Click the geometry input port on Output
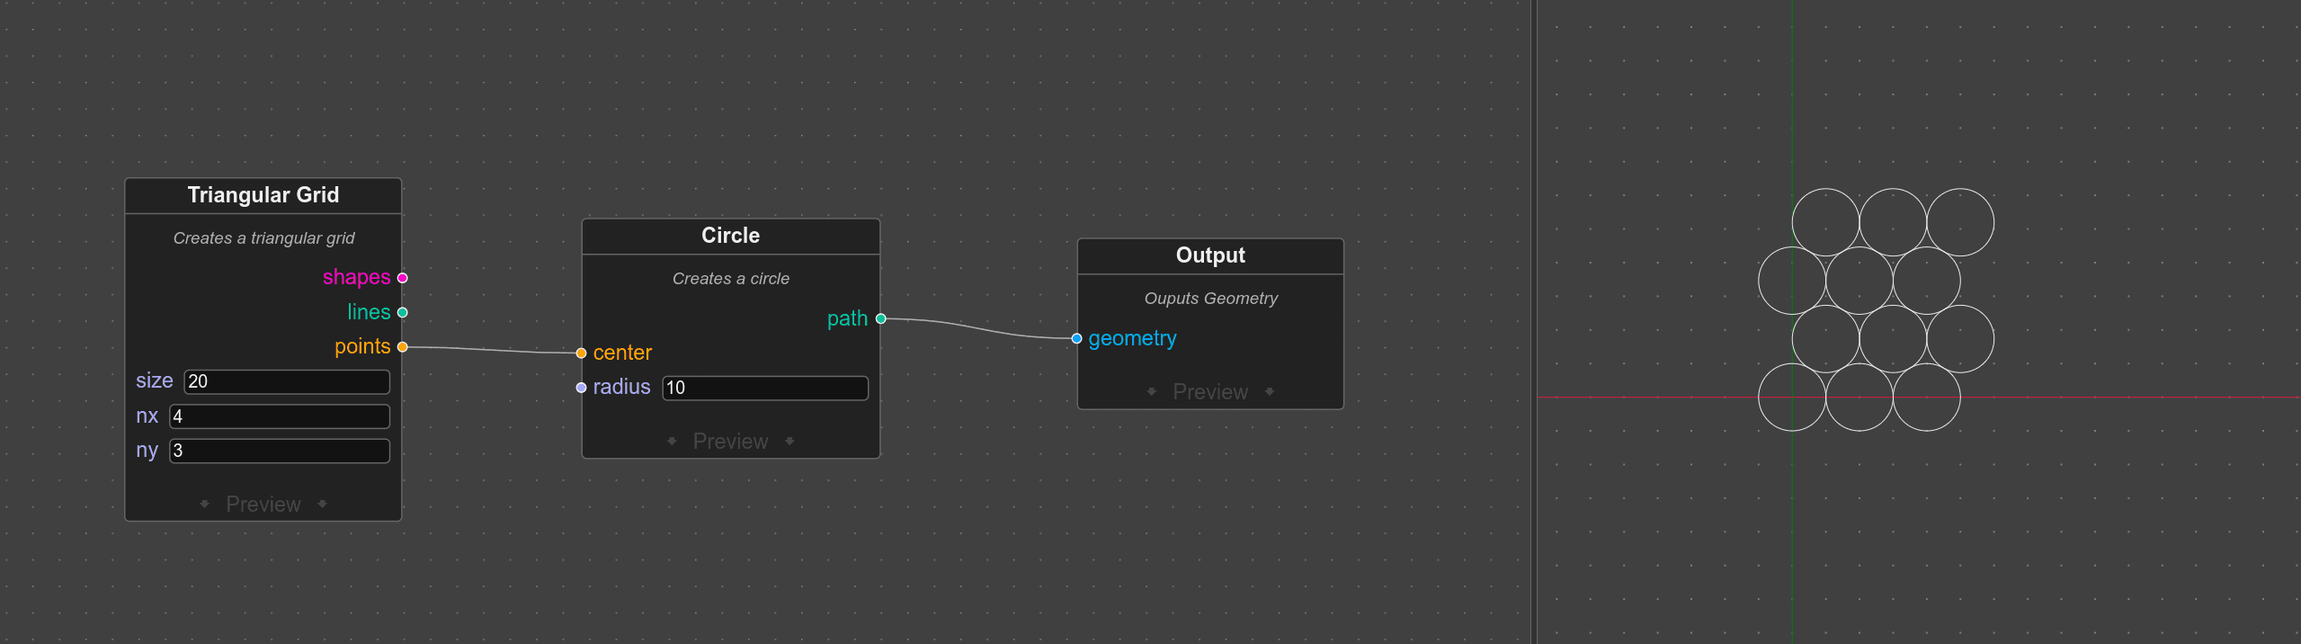Viewport: 2301px width, 644px height. pyautogui.click(x=1076, y=339)
